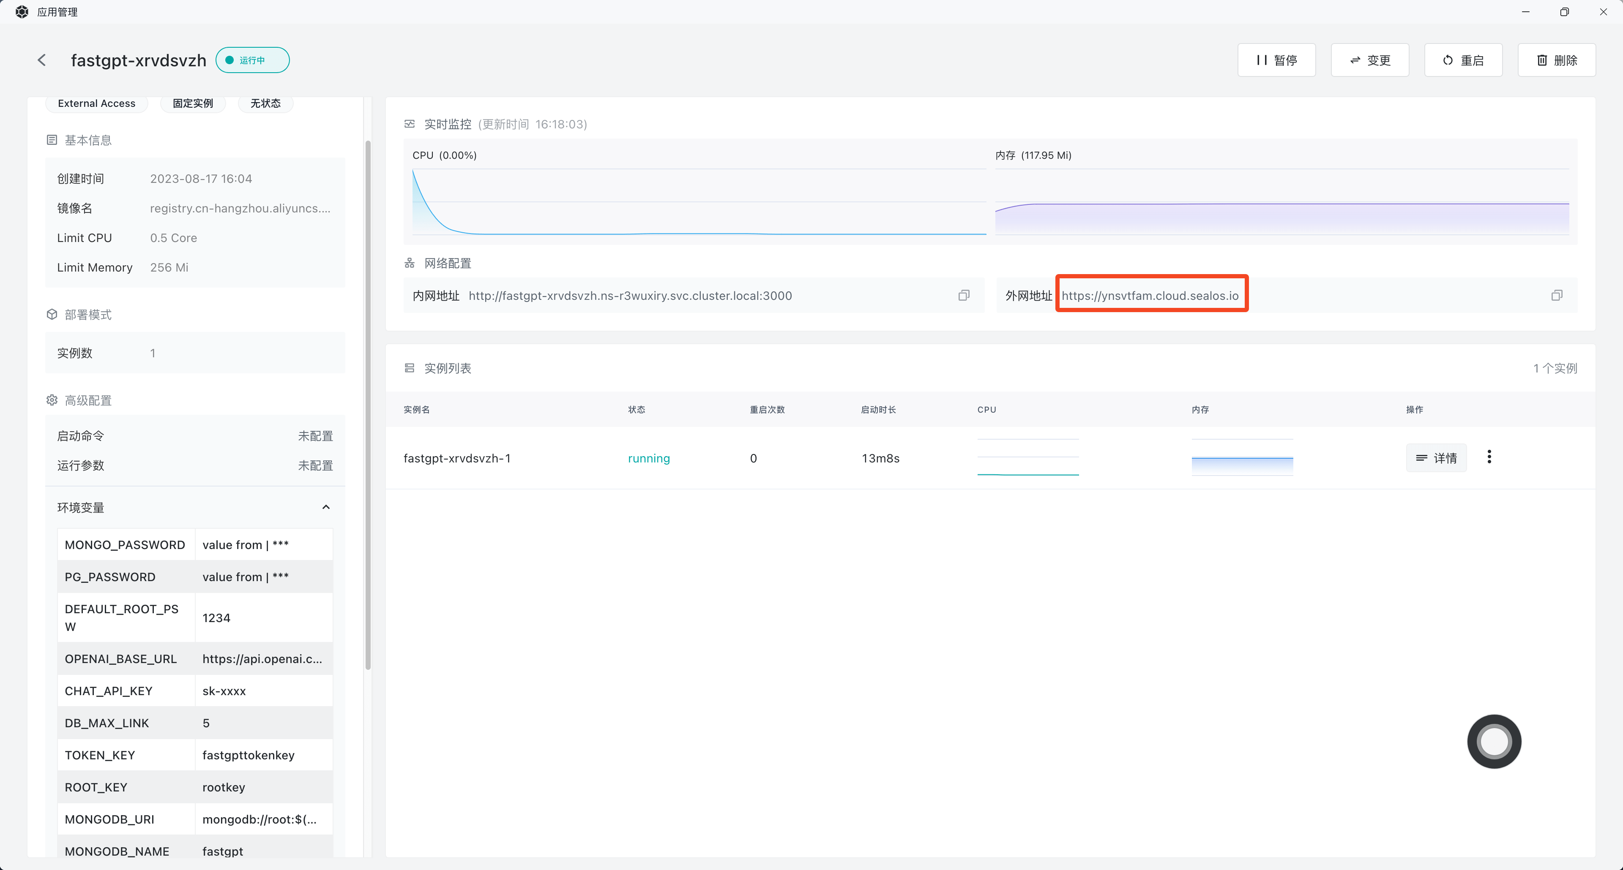Copy the internal network address
Screen dimensions: 1623x870
963,295
